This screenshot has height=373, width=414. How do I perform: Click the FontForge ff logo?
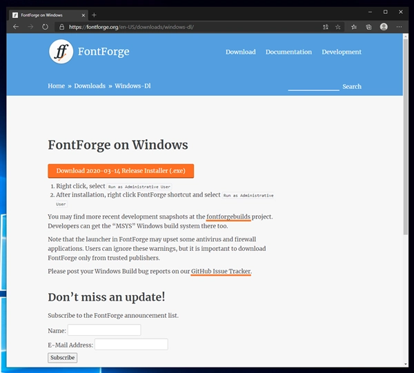tap(61, 52)
